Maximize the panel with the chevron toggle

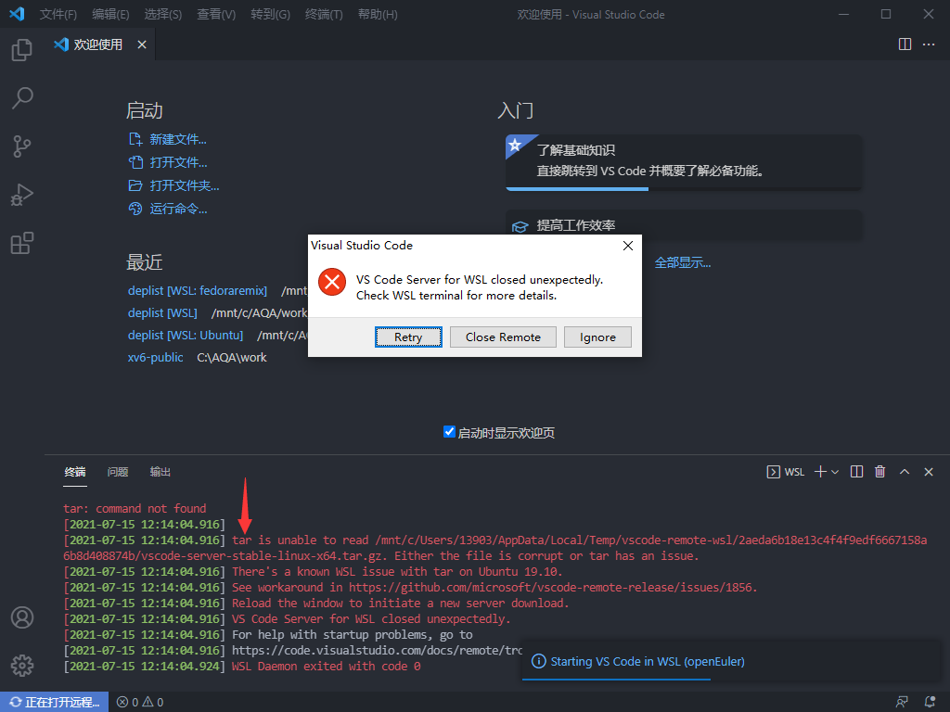[x=905, y=471]
